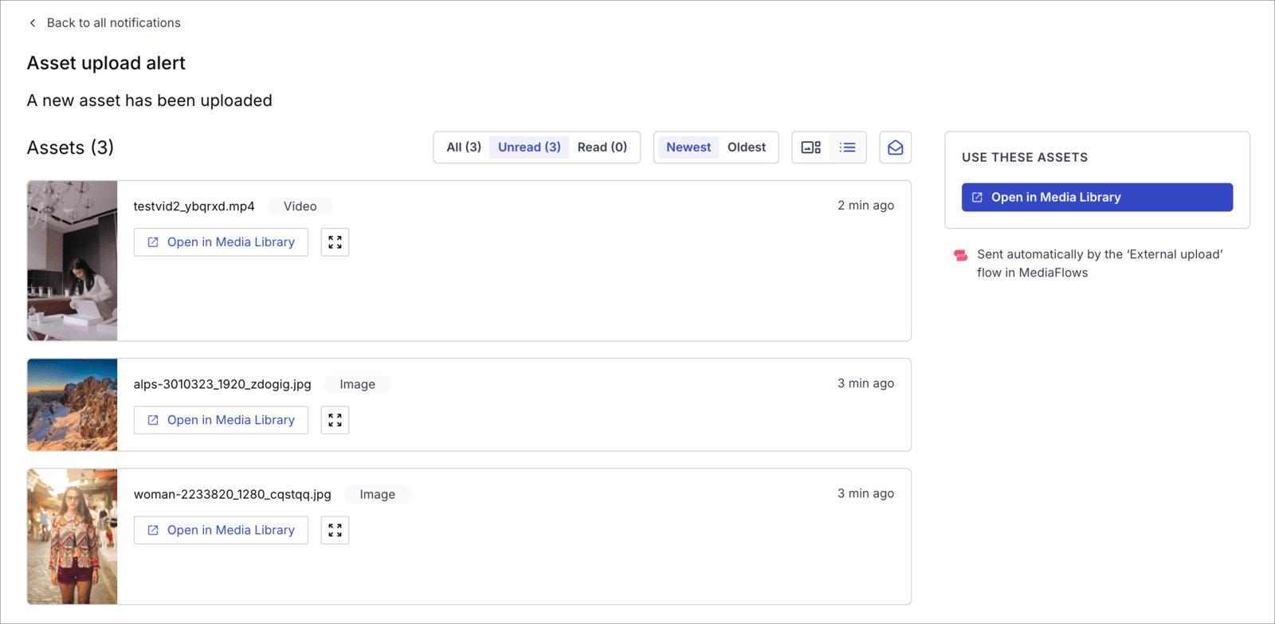Image resolution: width=1275 pixels, height=624 pixels.
Task: Click the 'Asset upload alert' heading
Action: coord(106,63)
